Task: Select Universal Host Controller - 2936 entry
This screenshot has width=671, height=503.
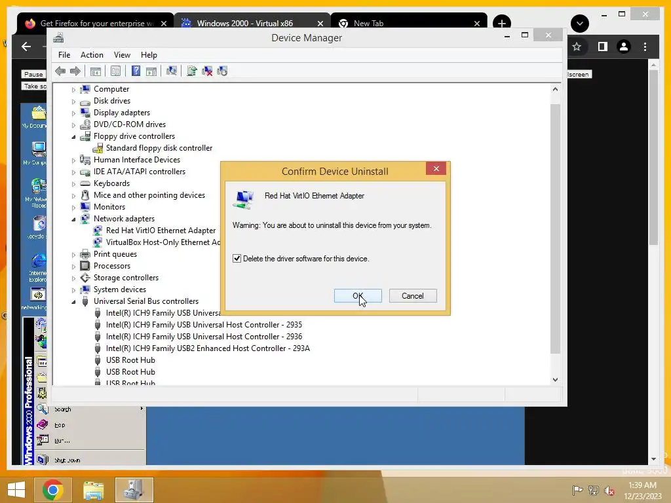Action: (x=204, y=337)
